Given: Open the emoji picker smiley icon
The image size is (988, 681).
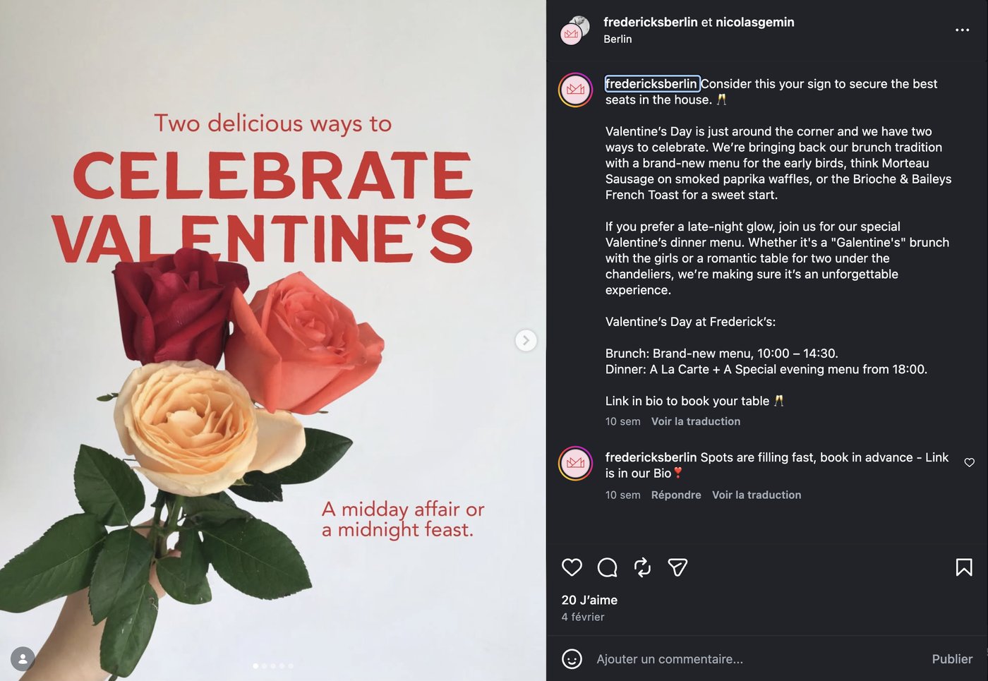Looking at the screenshot, I should 572,659.
